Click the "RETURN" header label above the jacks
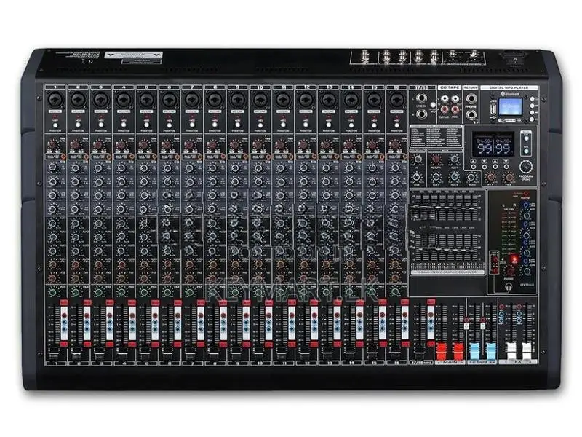The width and height of the screenshot is (582, 437). (x=471, y=87)
